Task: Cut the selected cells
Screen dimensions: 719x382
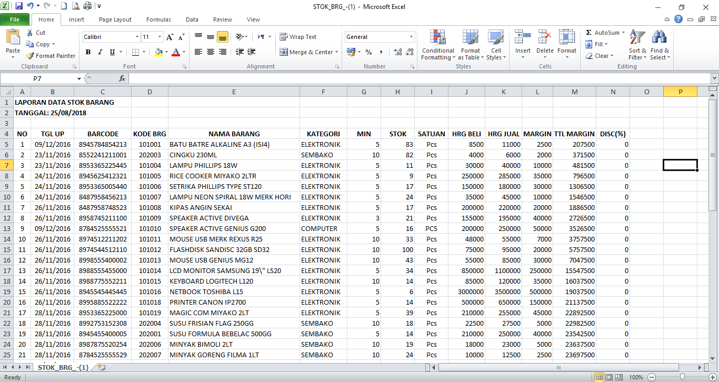Action: (x=36, y=33)
